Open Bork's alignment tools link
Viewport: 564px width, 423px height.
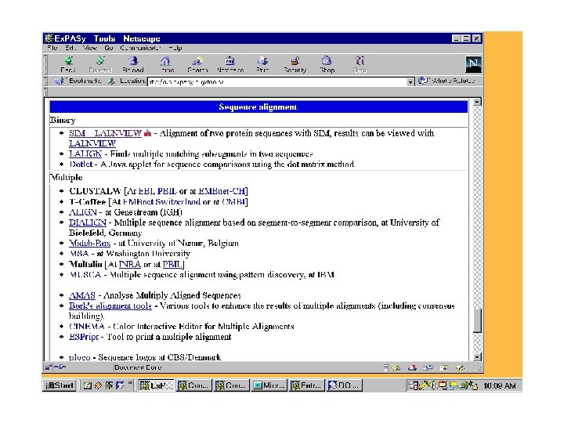click(x=110, y=305)
